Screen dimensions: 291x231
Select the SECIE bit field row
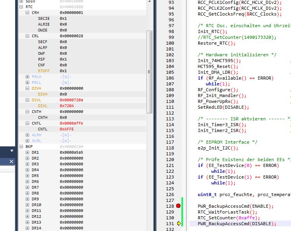click(x=82, y=19)
